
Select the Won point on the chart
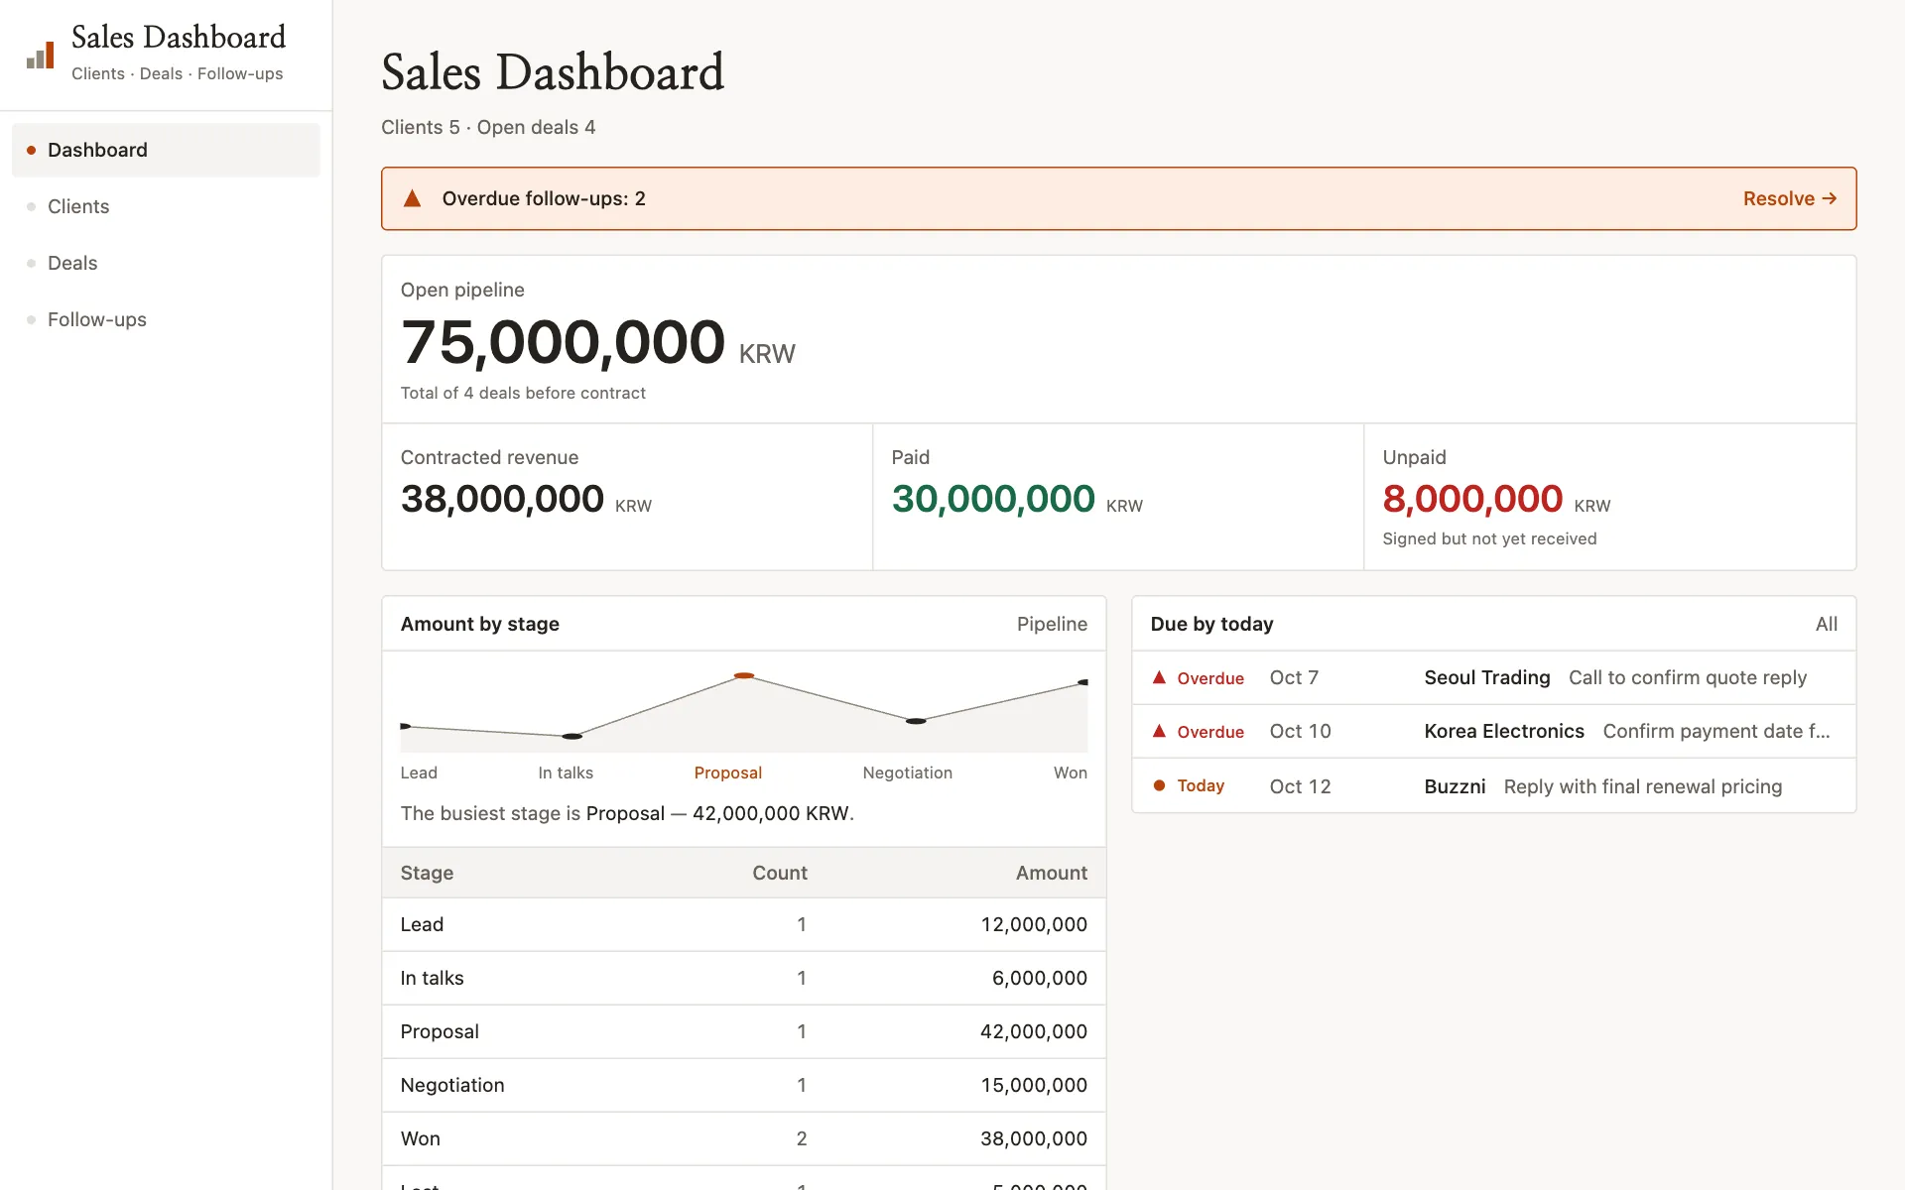click(1082, 682)
